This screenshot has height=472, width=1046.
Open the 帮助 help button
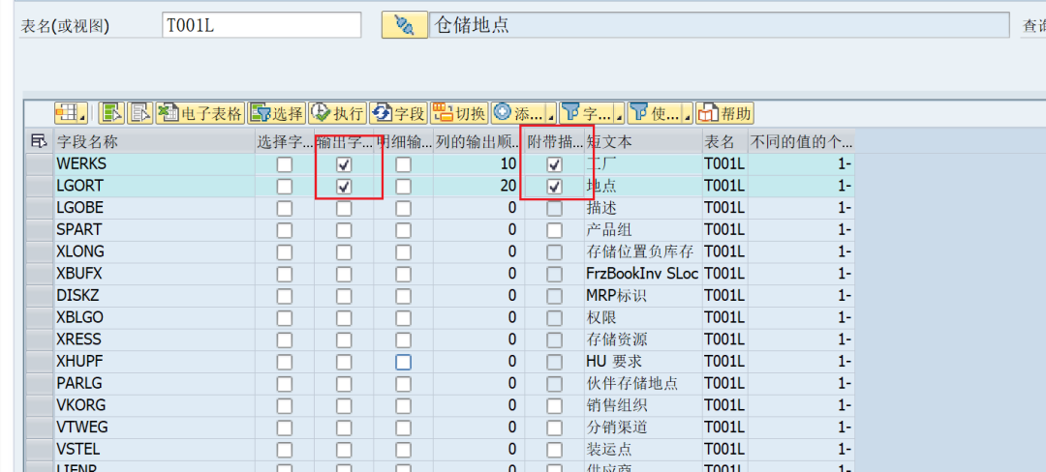tap(724, 113)
